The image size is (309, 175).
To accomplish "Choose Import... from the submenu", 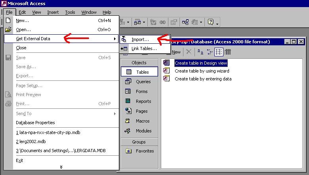I will click(145, 39).
